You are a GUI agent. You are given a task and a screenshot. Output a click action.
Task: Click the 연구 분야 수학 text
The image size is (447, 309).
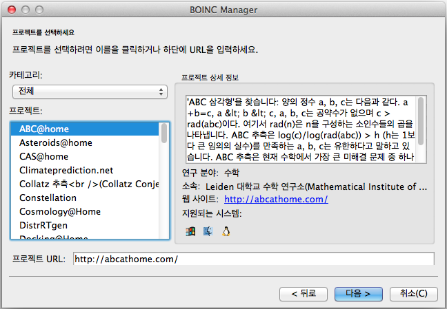[210, 173]
